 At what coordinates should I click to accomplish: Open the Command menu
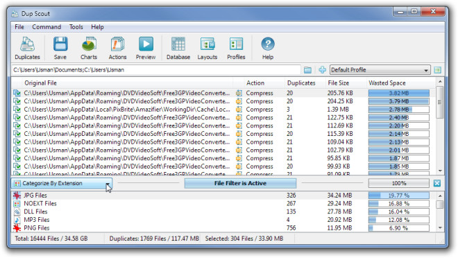(x=46, y=27)
